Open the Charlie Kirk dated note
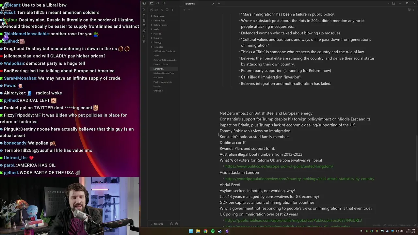The image size is (418, 235). (164, 51)
